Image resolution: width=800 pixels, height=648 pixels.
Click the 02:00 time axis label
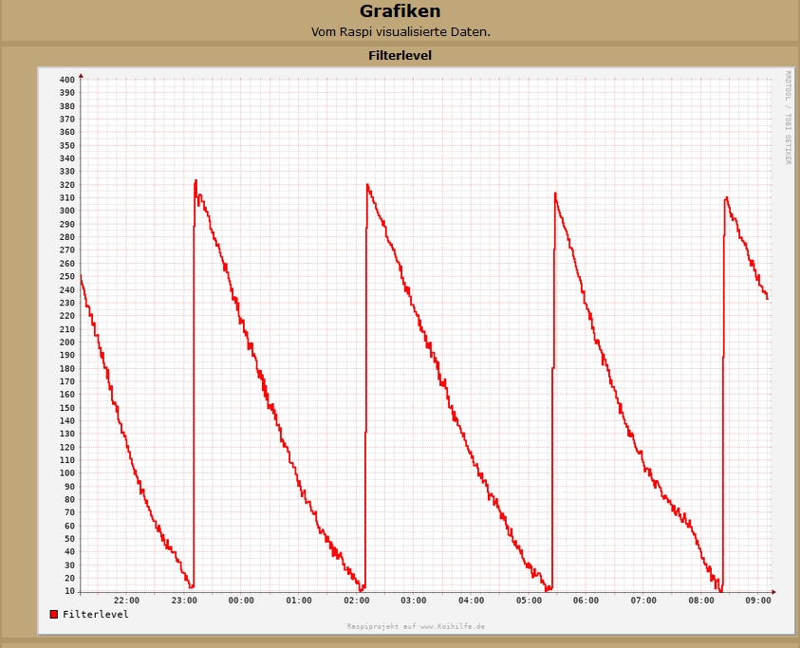pyautogui.click(x=356, y=601)
